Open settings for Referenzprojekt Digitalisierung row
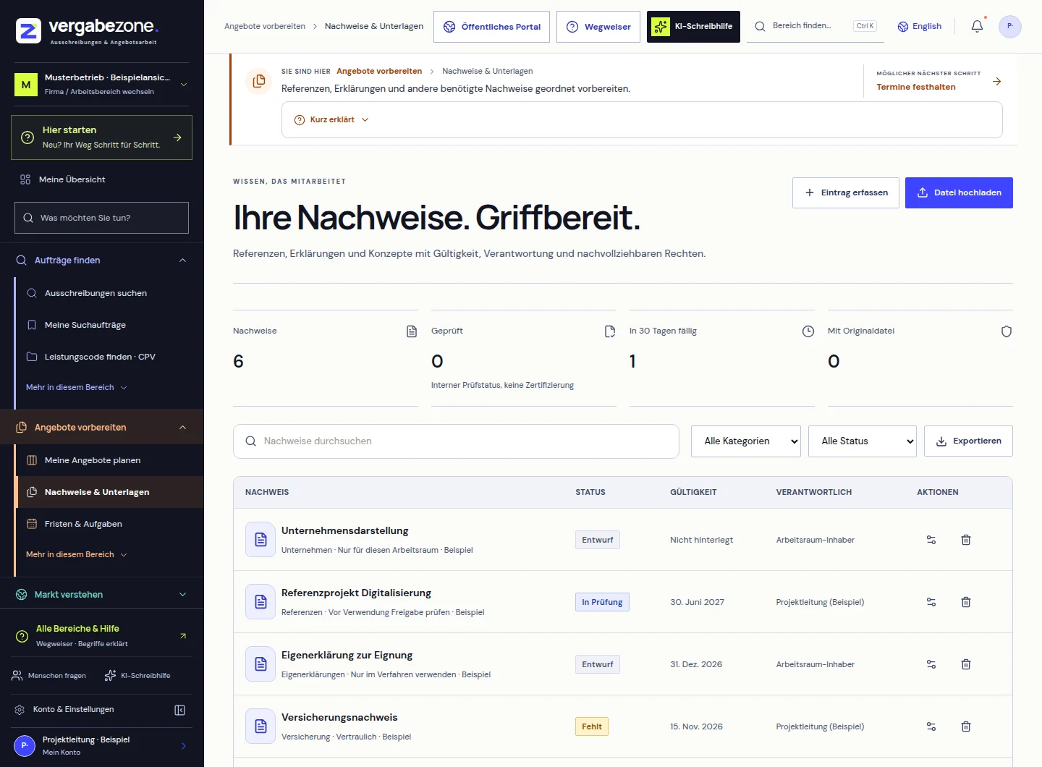This screenshot has height=767, width=1042. point(931,602)
